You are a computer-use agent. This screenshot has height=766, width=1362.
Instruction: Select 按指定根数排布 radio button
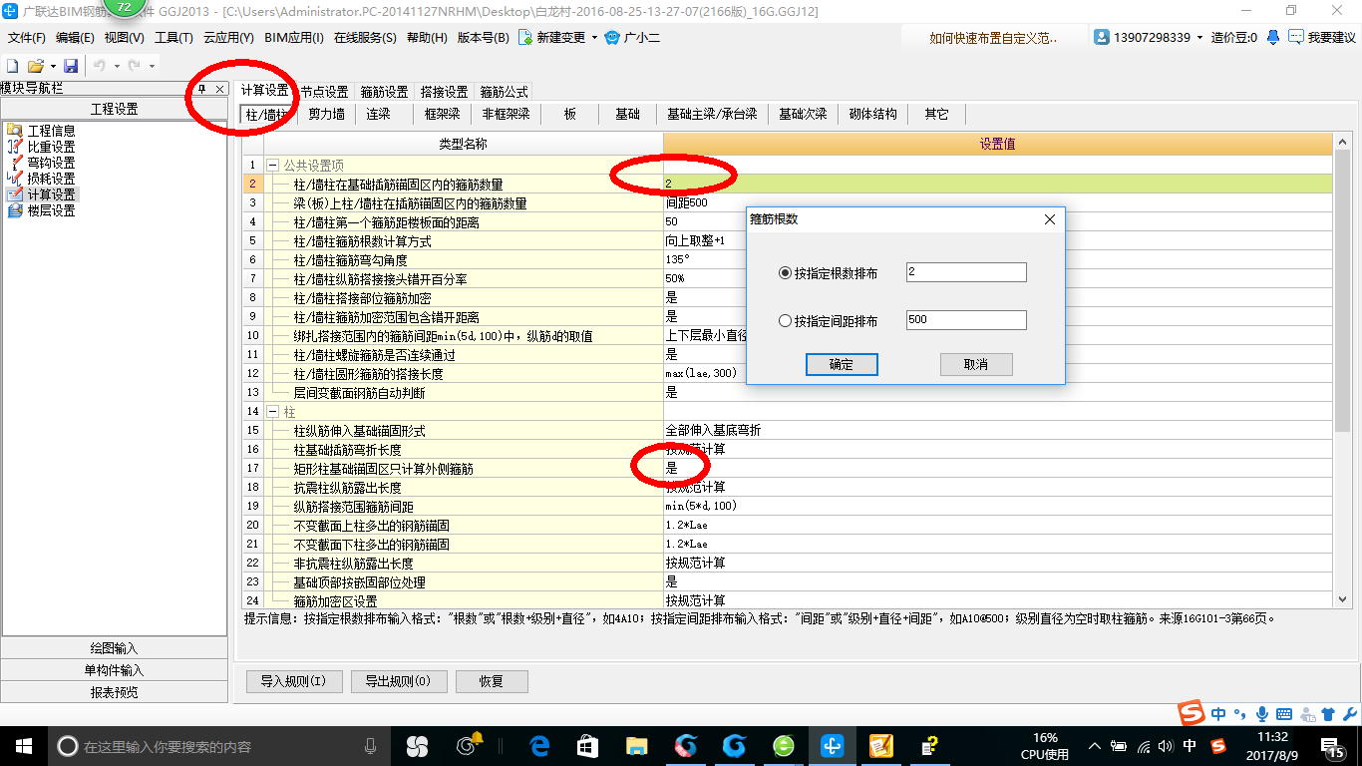click(786, 273)
